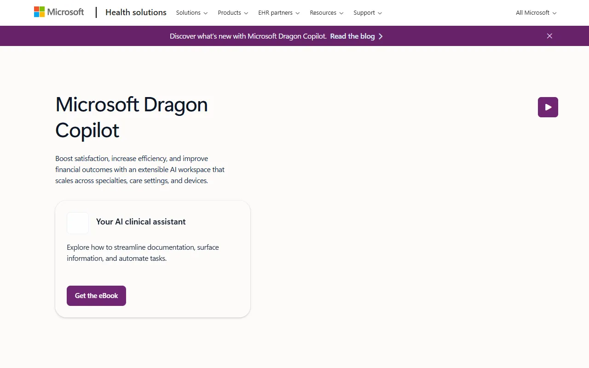Click the Discover what's new banner text

(248, 36)
